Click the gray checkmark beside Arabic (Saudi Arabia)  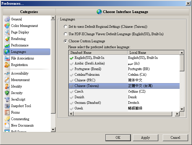[71, 64]
